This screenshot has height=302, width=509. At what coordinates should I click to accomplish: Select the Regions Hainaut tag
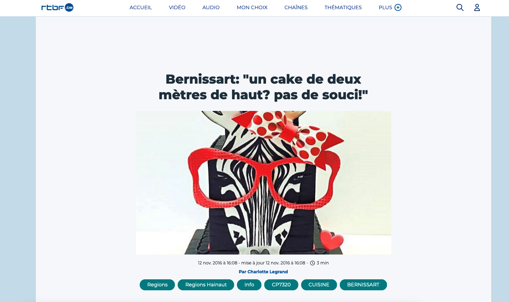(206, 285)
